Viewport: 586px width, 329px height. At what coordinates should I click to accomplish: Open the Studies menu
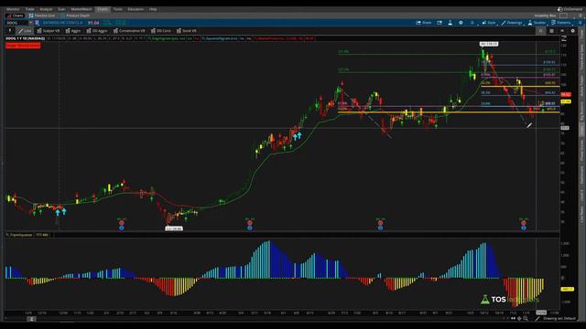coord(537,23)
